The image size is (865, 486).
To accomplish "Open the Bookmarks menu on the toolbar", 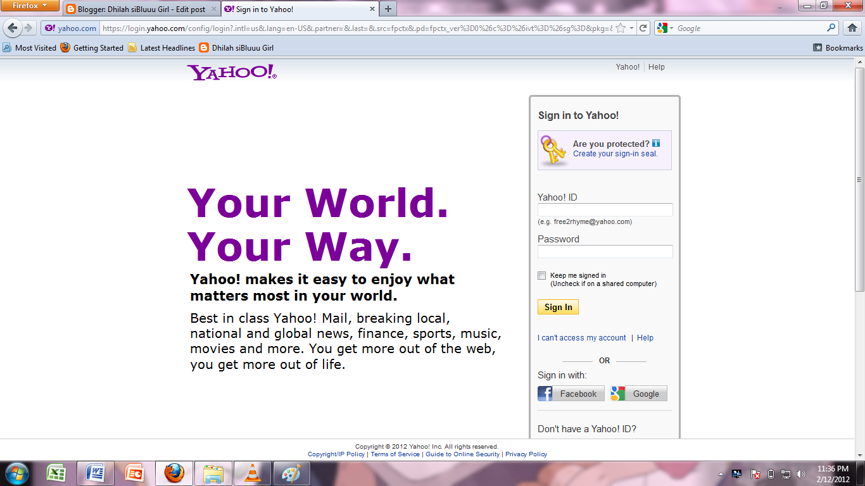I will [x=838, y=47].
